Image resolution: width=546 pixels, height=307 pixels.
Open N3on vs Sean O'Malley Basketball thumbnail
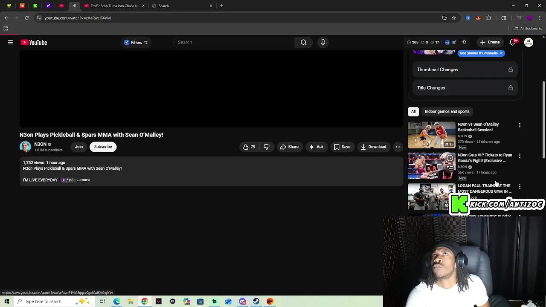(432, 135)
